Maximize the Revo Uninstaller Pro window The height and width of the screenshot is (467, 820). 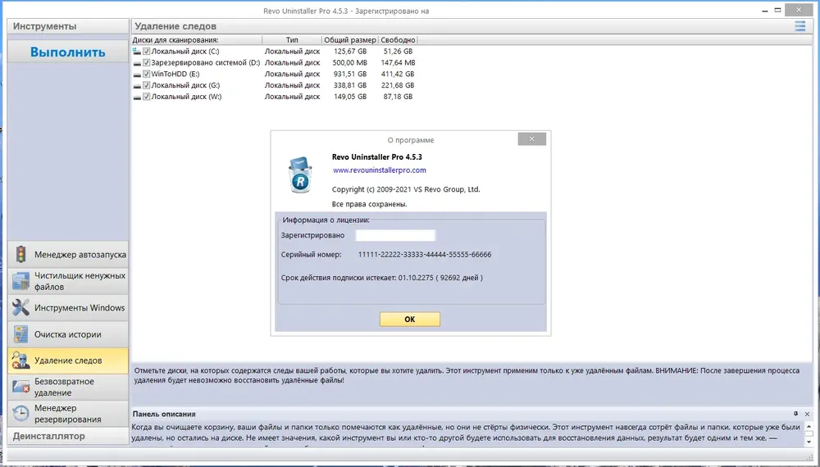tap(777, 11)
